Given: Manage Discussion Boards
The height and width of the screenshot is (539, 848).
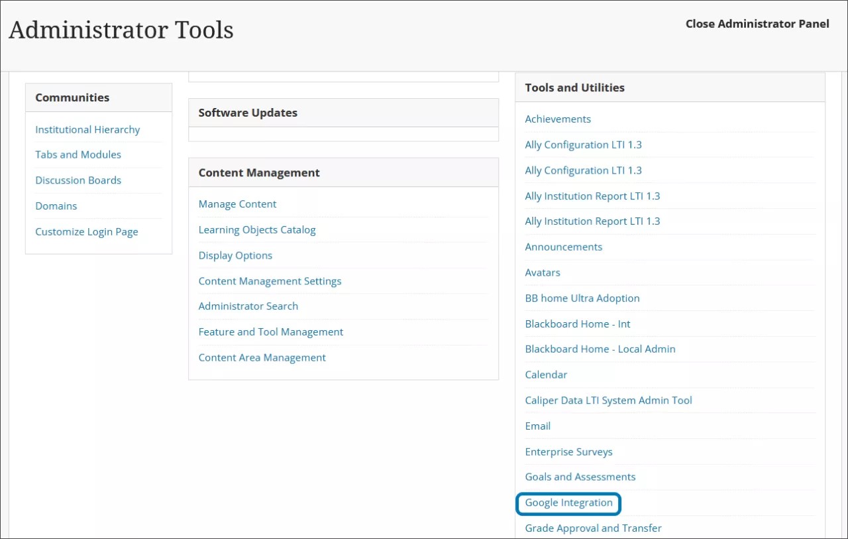Looking at the screenshot, I should click(78, 180).
